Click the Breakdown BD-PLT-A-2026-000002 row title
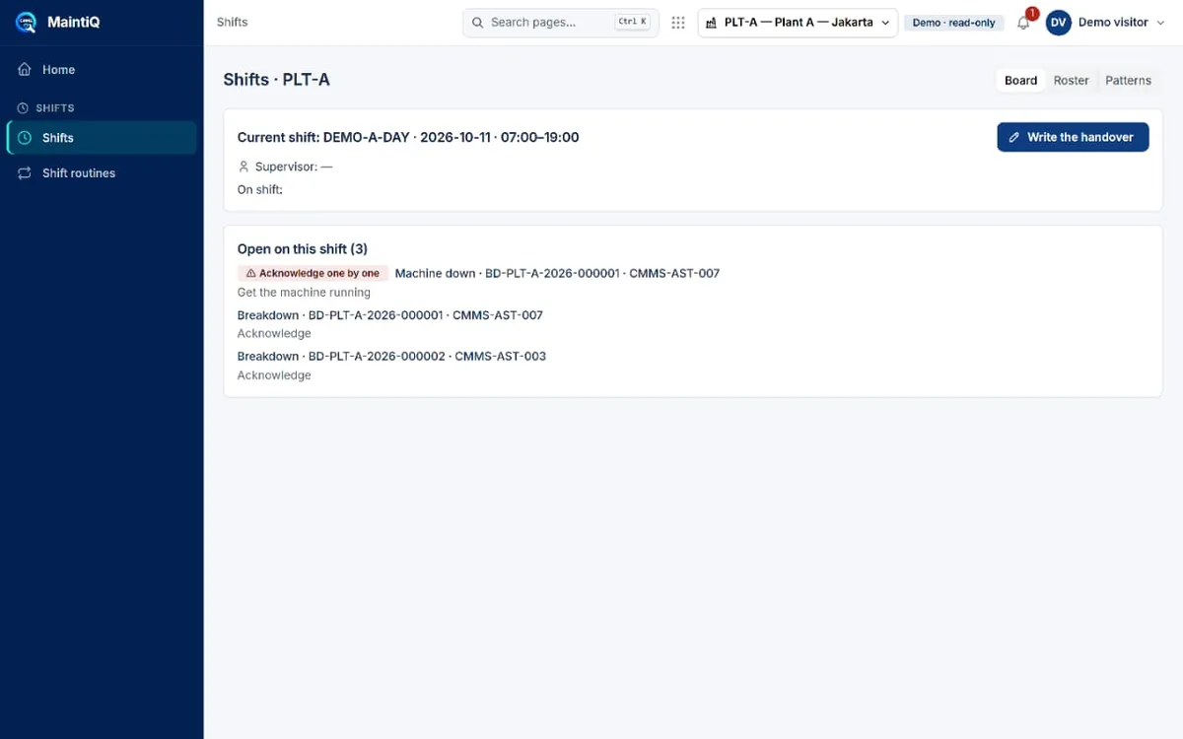Screen dimensions: 1183x739 coord(391,357)
